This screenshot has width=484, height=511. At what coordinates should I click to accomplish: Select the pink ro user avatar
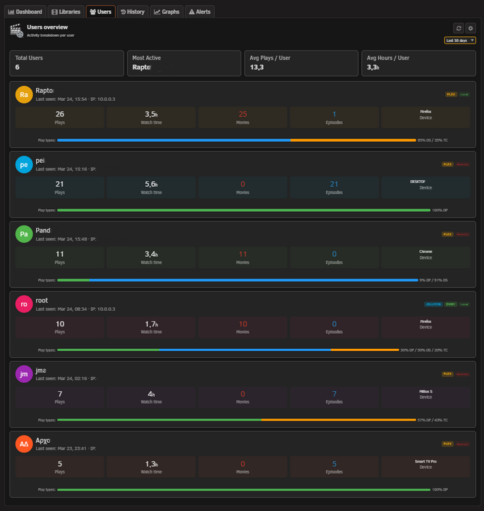pyautogui.click(x=24, y=304)
